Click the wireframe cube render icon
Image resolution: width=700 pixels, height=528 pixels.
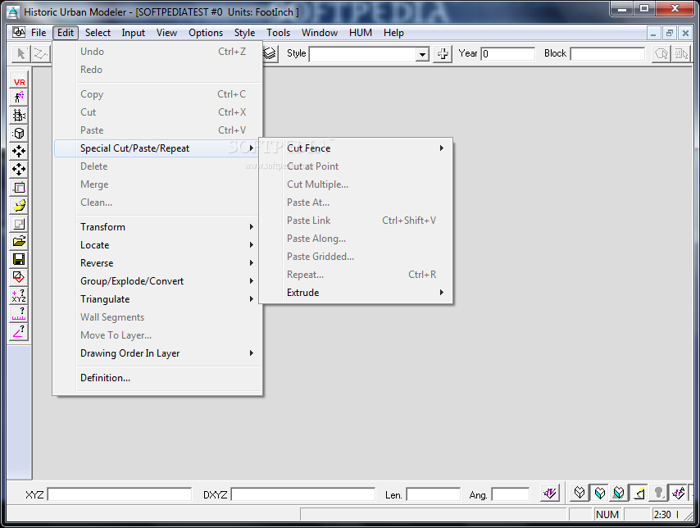click(580, 493)
